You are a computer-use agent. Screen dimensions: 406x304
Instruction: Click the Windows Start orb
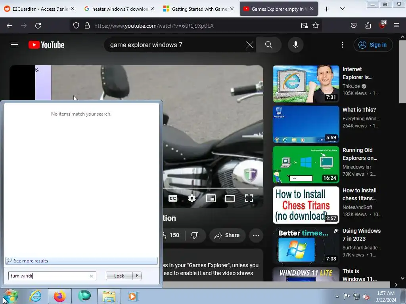10,296
